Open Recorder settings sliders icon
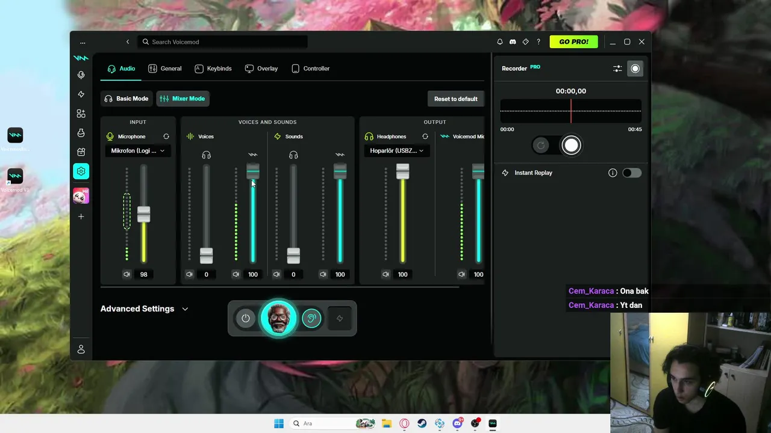Screen dimensions: 771x433 tap(617, 69)
